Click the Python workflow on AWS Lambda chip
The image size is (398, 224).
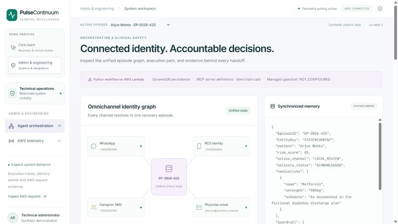116,79
